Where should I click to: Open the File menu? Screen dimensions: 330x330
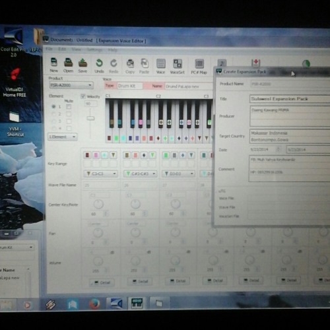pos(49,49)
